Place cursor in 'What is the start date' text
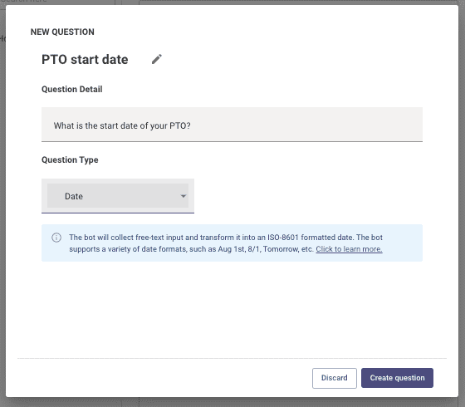The width and height of the screenshot is (465, 407). pos(122,125)
